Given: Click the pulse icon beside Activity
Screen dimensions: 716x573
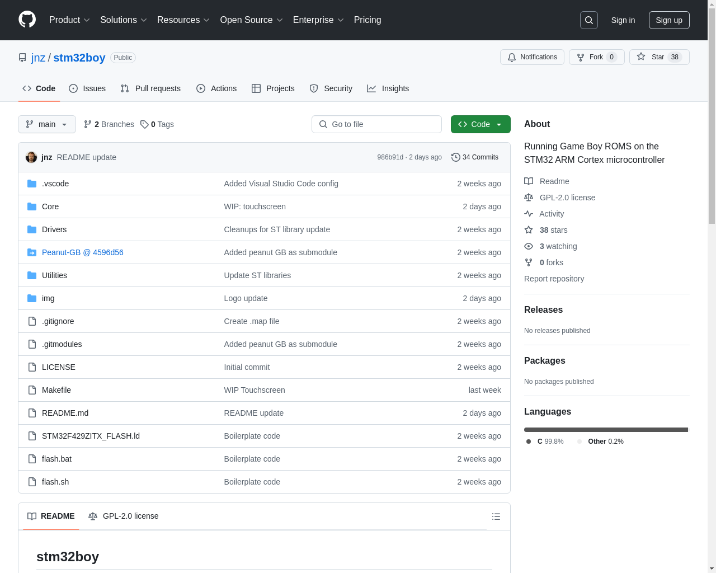Looking at the screenshot, I should [x=529, y=214].
